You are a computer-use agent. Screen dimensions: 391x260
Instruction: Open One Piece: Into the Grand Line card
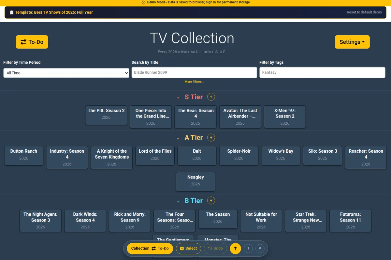pos(151,116)
